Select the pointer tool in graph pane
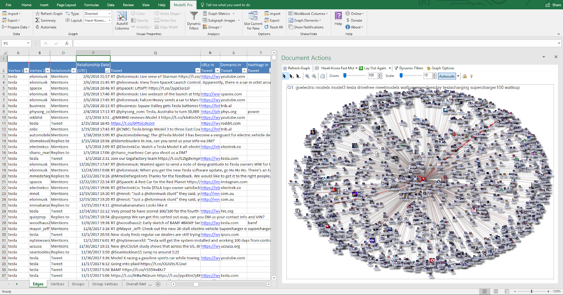This screenshot has height=295, width=563. pyautogui.click(x=284, y=76)
